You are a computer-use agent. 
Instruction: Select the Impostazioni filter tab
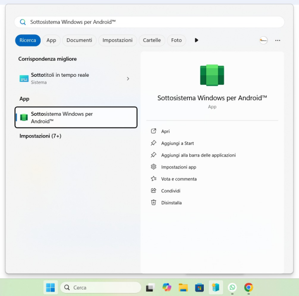118,40
